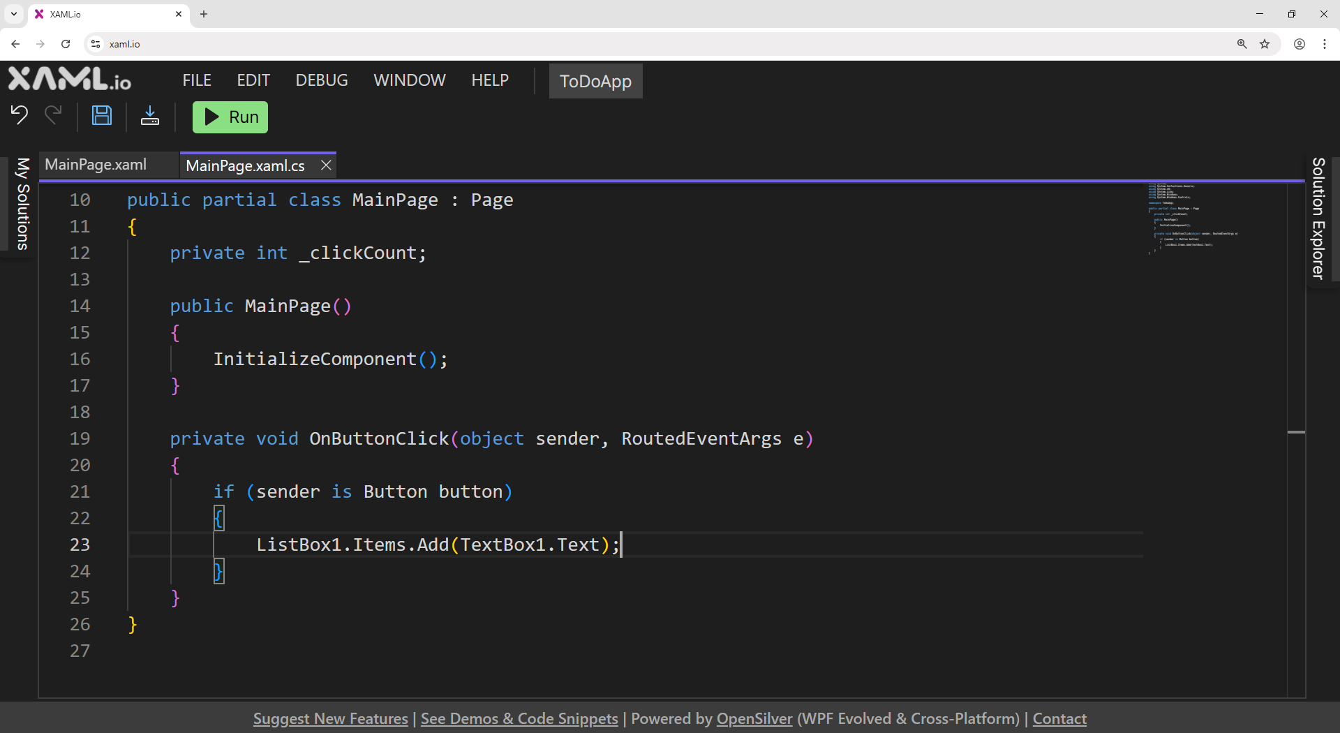Switch to the MainPage.xaml tab
Viewport: 1340px width, 733px height.
click(x=96, y=165)
